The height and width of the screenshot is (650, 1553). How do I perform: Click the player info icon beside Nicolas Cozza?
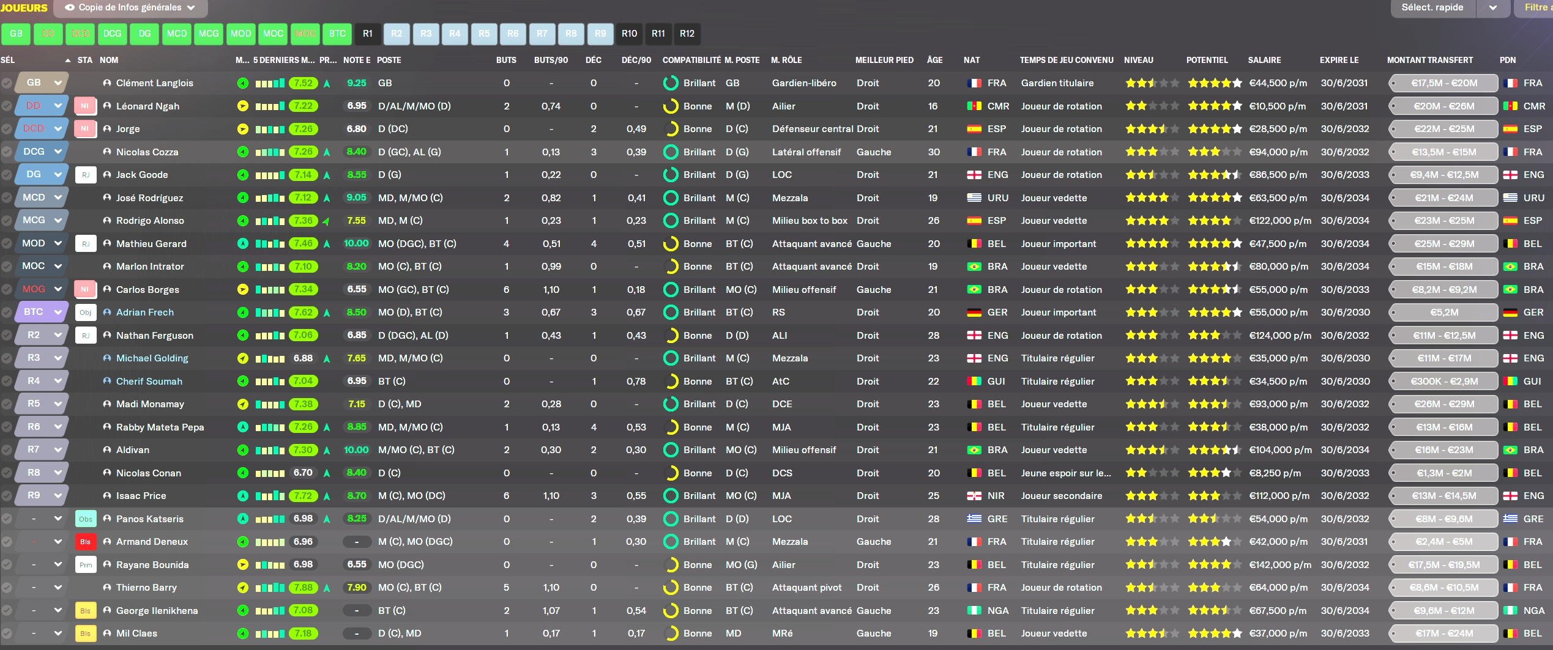point(107,152)
